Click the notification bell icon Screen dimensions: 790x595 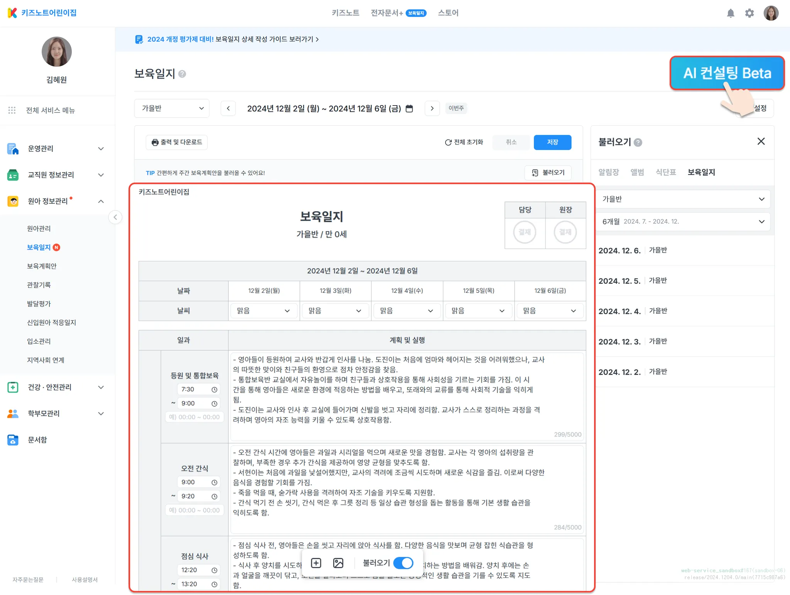pyautogui.click(x=730, y=13)
